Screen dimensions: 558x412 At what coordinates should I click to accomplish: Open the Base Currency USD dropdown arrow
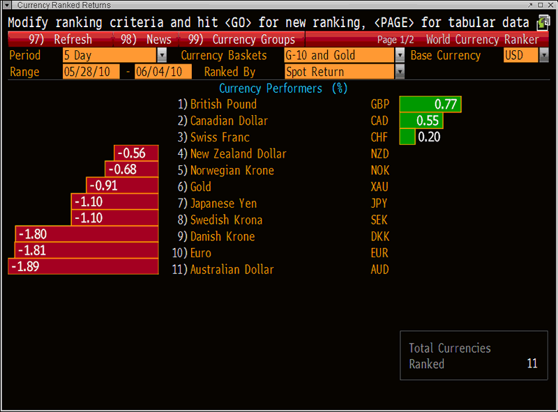pos(543,55)
